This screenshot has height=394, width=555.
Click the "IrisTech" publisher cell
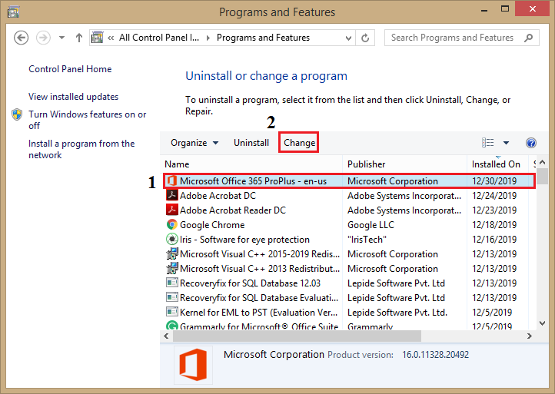367,240
